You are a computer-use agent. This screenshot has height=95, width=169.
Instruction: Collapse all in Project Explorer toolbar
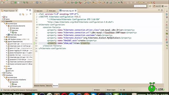pyautogui.click(x=20, y=14)
